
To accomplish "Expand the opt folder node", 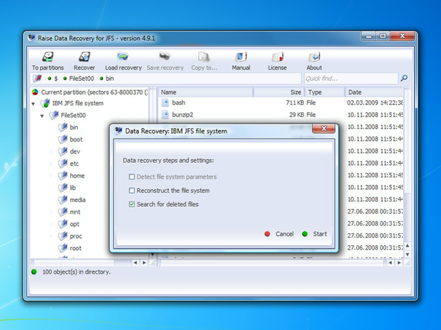I will coord(51,225).
